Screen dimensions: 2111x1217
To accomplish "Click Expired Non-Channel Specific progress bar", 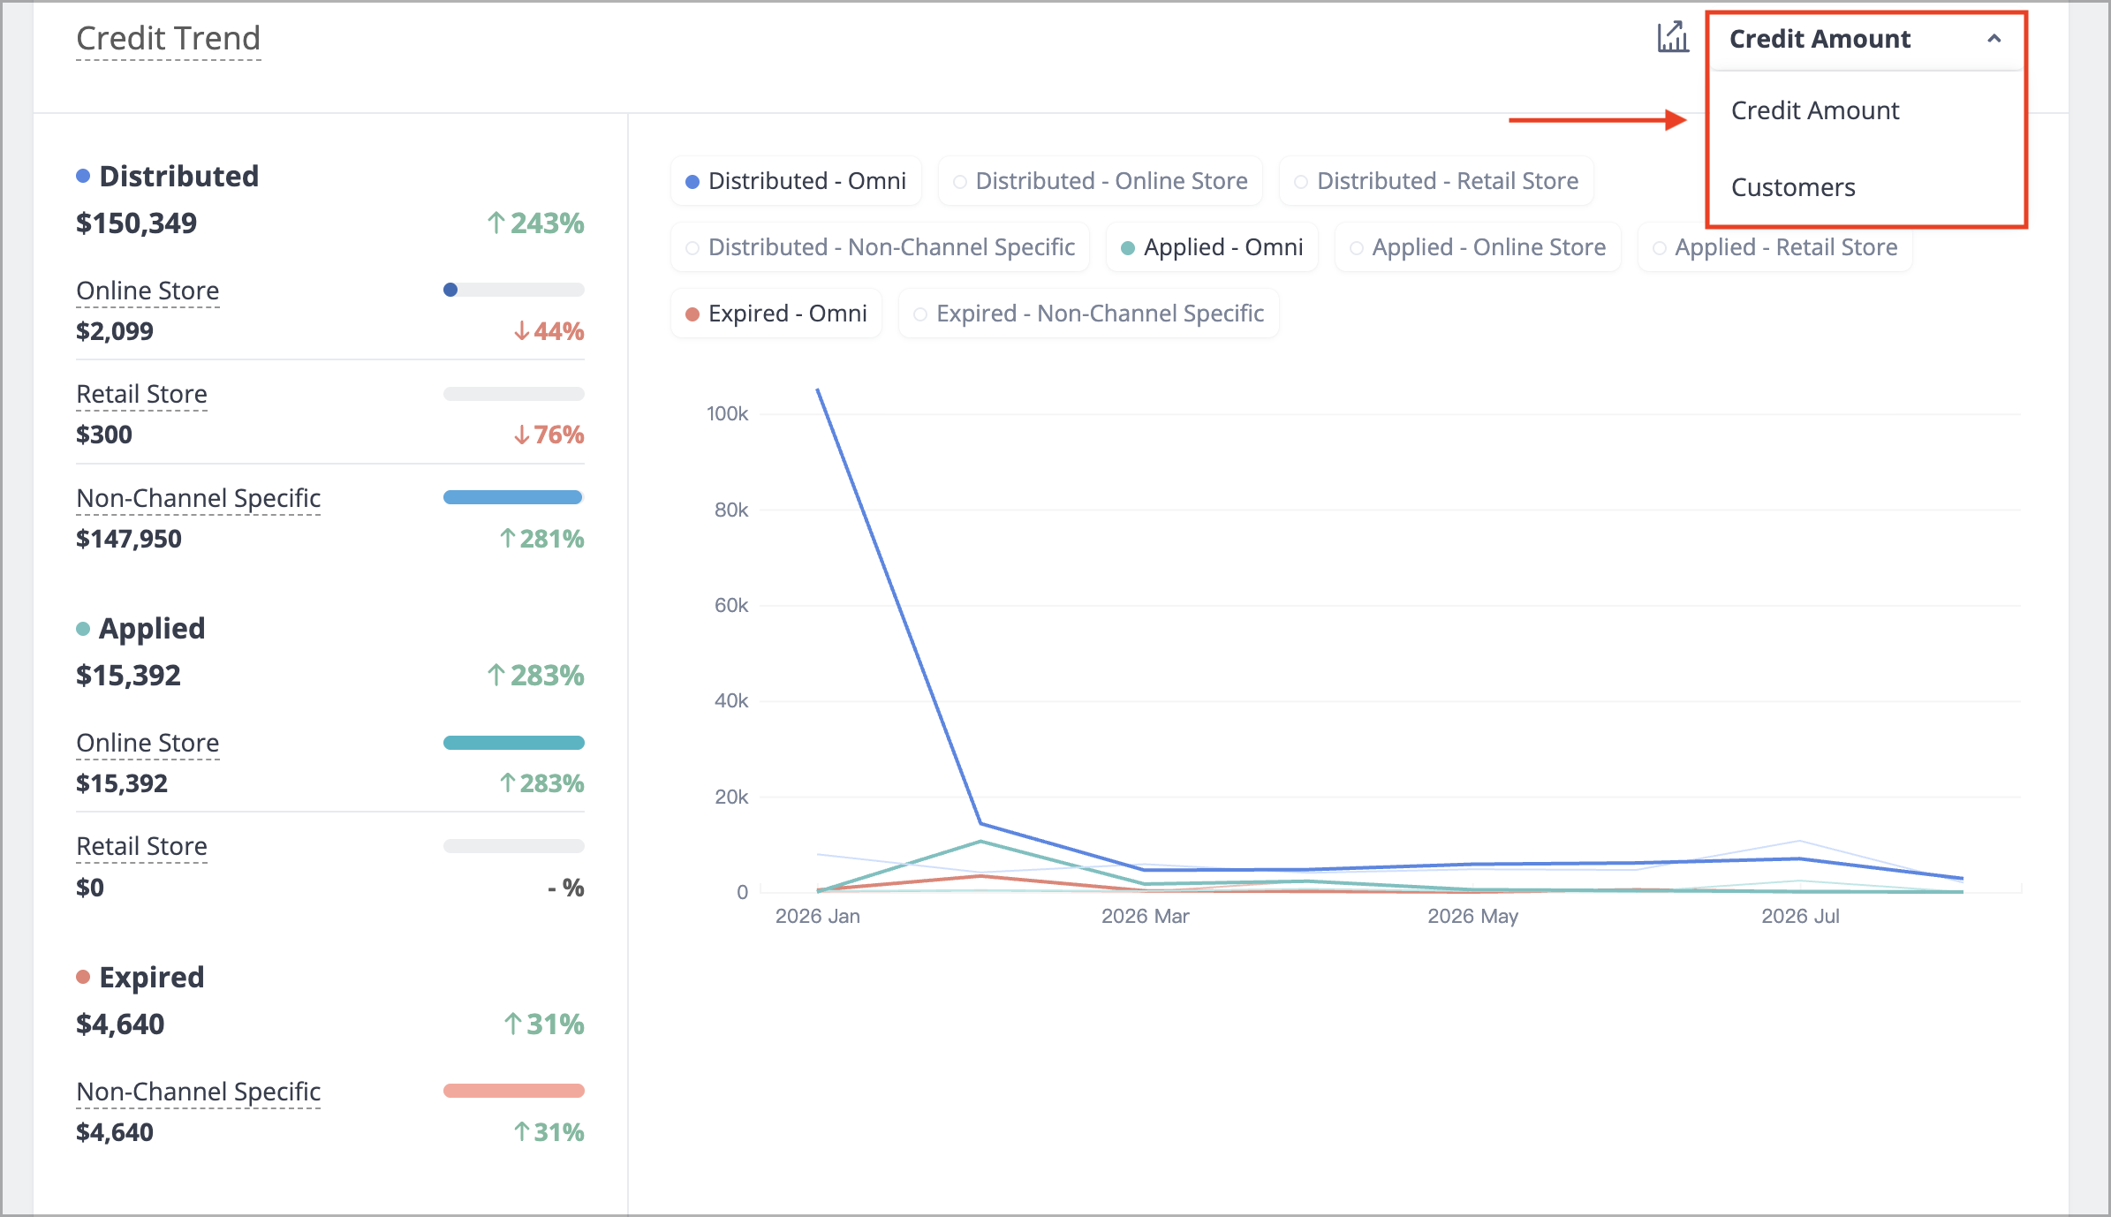I will click(513, 1091).
